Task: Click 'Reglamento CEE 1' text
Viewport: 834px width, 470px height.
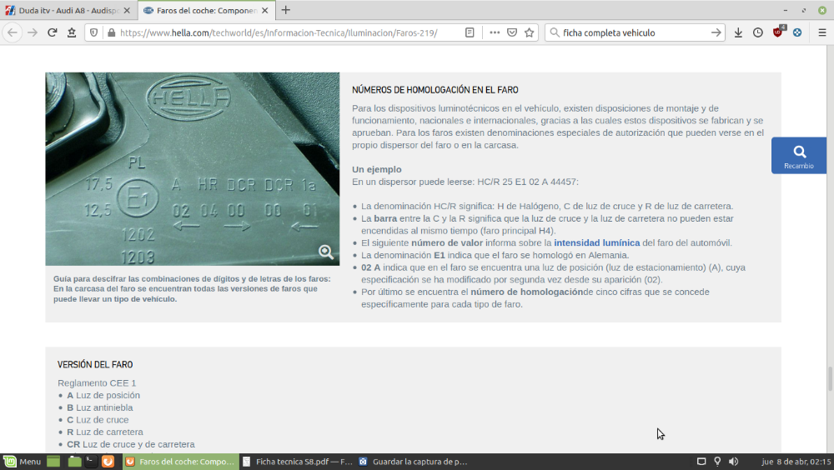Action: pyautogui.click(x=97, y=382)
